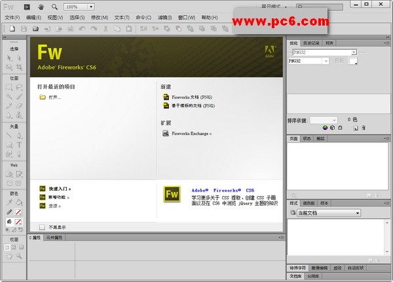Screen dimensions: 393x282
Task: Click Show slices and hotspots button
Action: 18,184
